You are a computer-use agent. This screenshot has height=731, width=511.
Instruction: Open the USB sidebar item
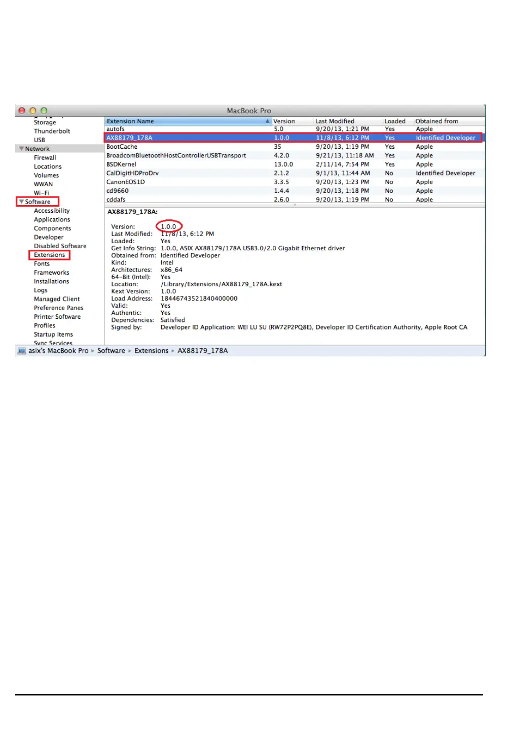pos(40,140)
